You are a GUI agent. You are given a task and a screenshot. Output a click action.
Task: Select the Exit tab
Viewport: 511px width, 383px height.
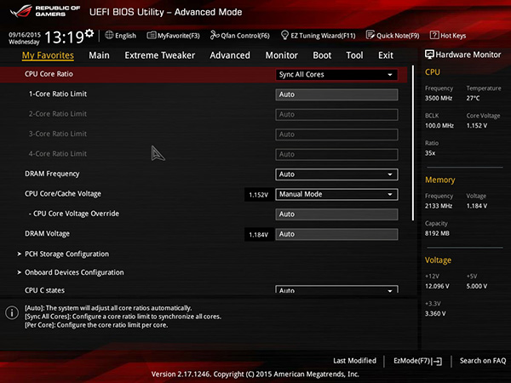[386, 55]
